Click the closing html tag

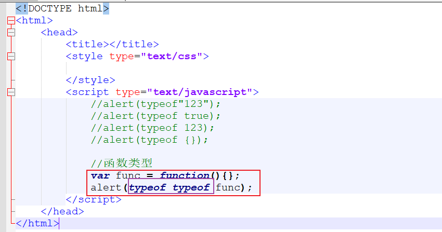point(37,224)
